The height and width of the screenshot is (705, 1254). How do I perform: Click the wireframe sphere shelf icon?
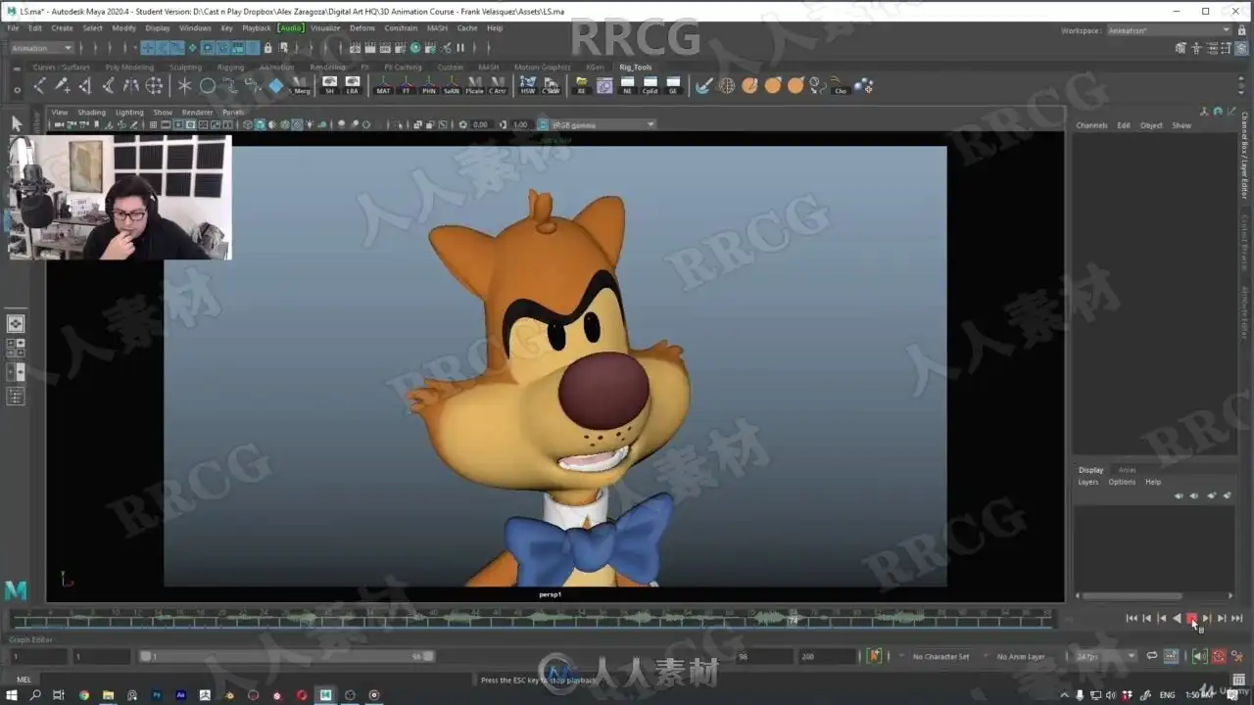pyautogui.click(x=727, y=86)
